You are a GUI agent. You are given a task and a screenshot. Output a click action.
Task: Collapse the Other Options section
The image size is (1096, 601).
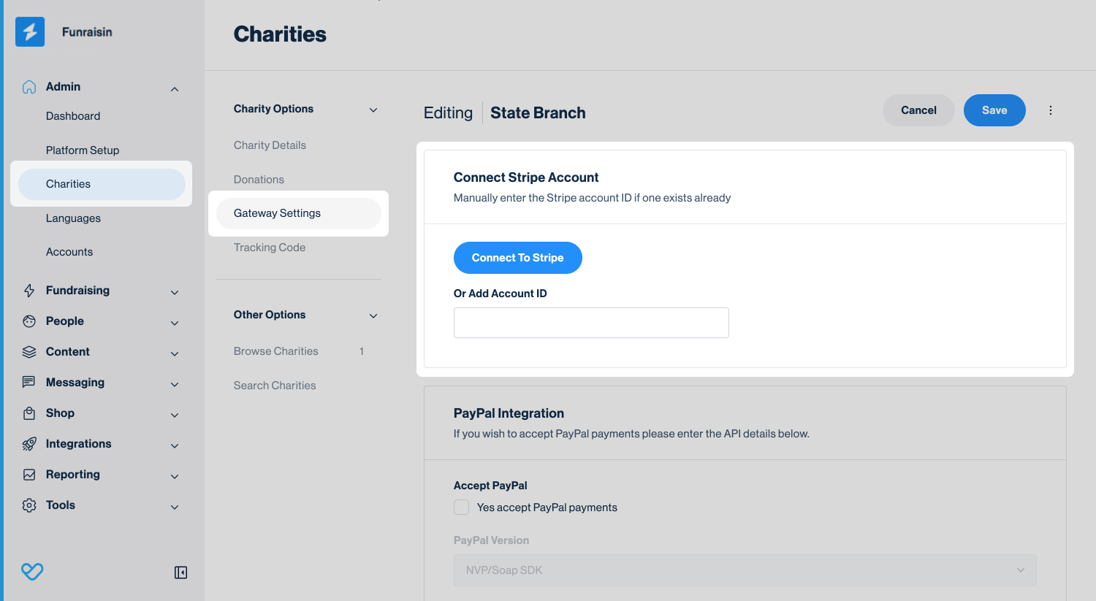[x=373, y=315]
